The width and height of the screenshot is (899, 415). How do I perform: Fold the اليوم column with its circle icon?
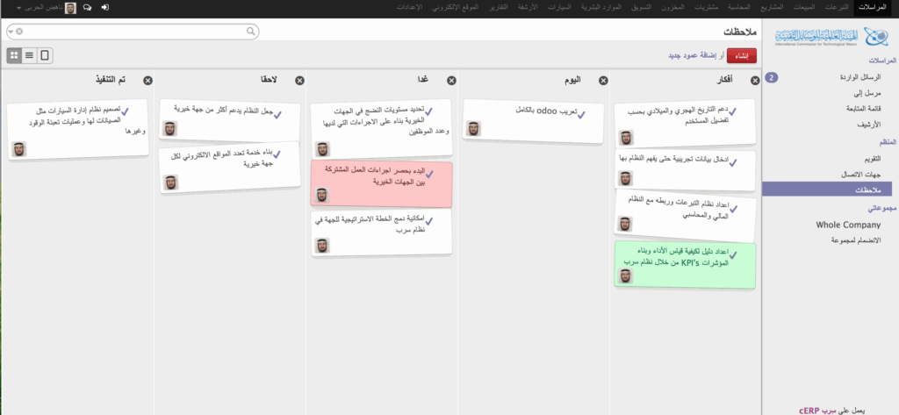tap(603, 81)
